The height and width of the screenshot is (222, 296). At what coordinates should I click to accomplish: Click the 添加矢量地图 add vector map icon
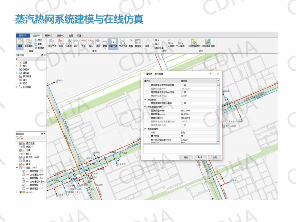point(194,42)
